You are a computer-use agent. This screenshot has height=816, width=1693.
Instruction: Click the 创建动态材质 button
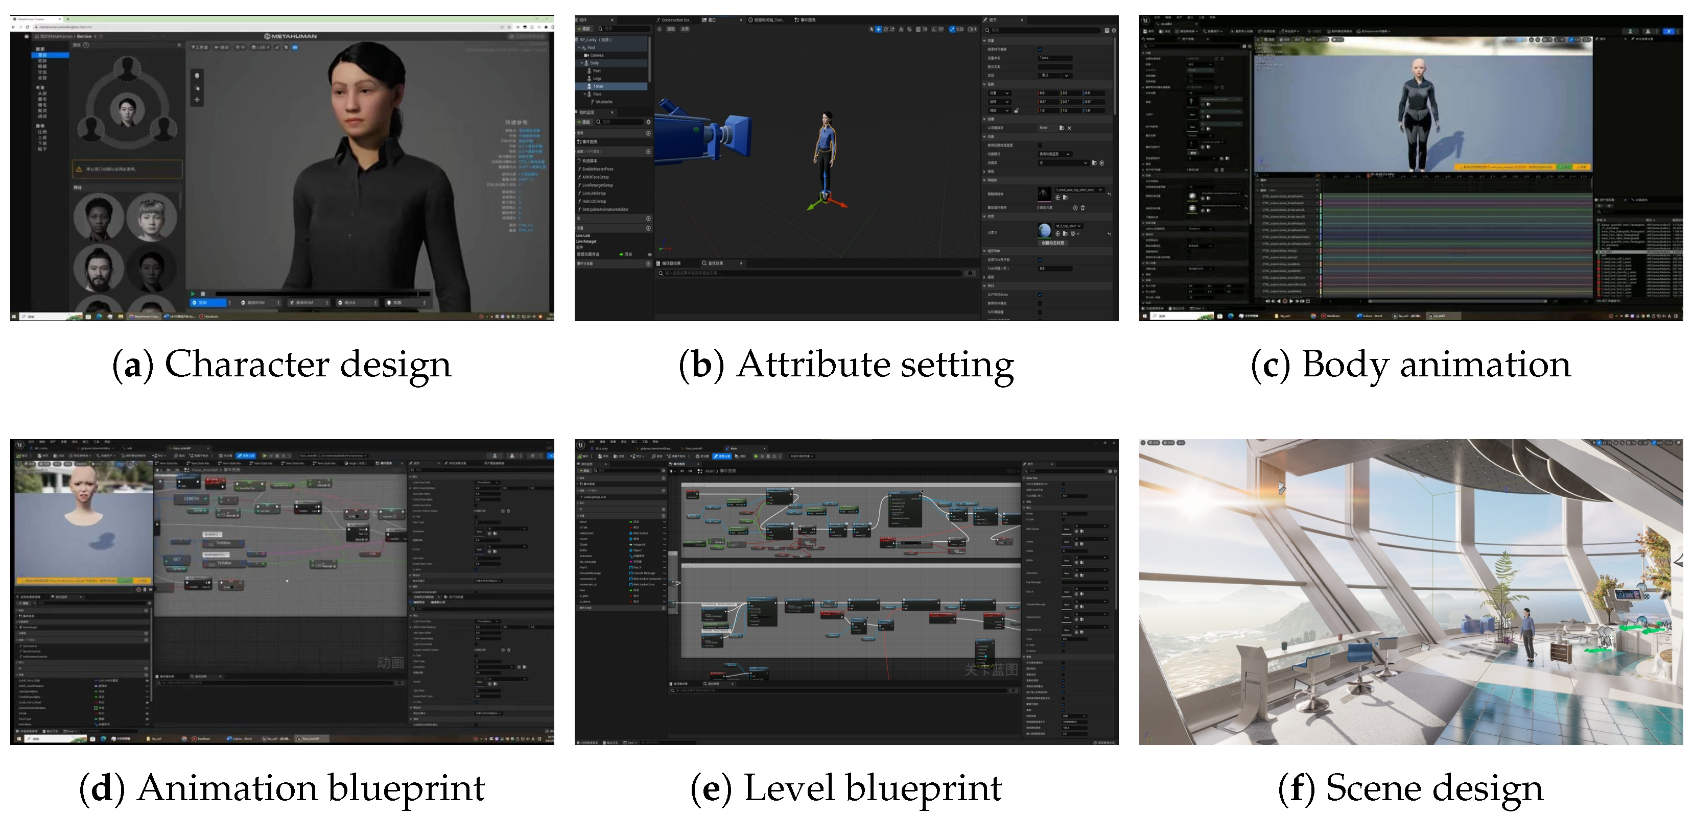pos(1053,243)
